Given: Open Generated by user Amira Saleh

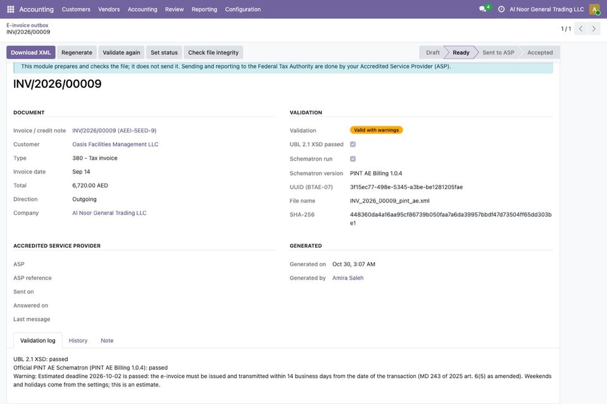Looking at the screenshot, I should coord(347,278).
